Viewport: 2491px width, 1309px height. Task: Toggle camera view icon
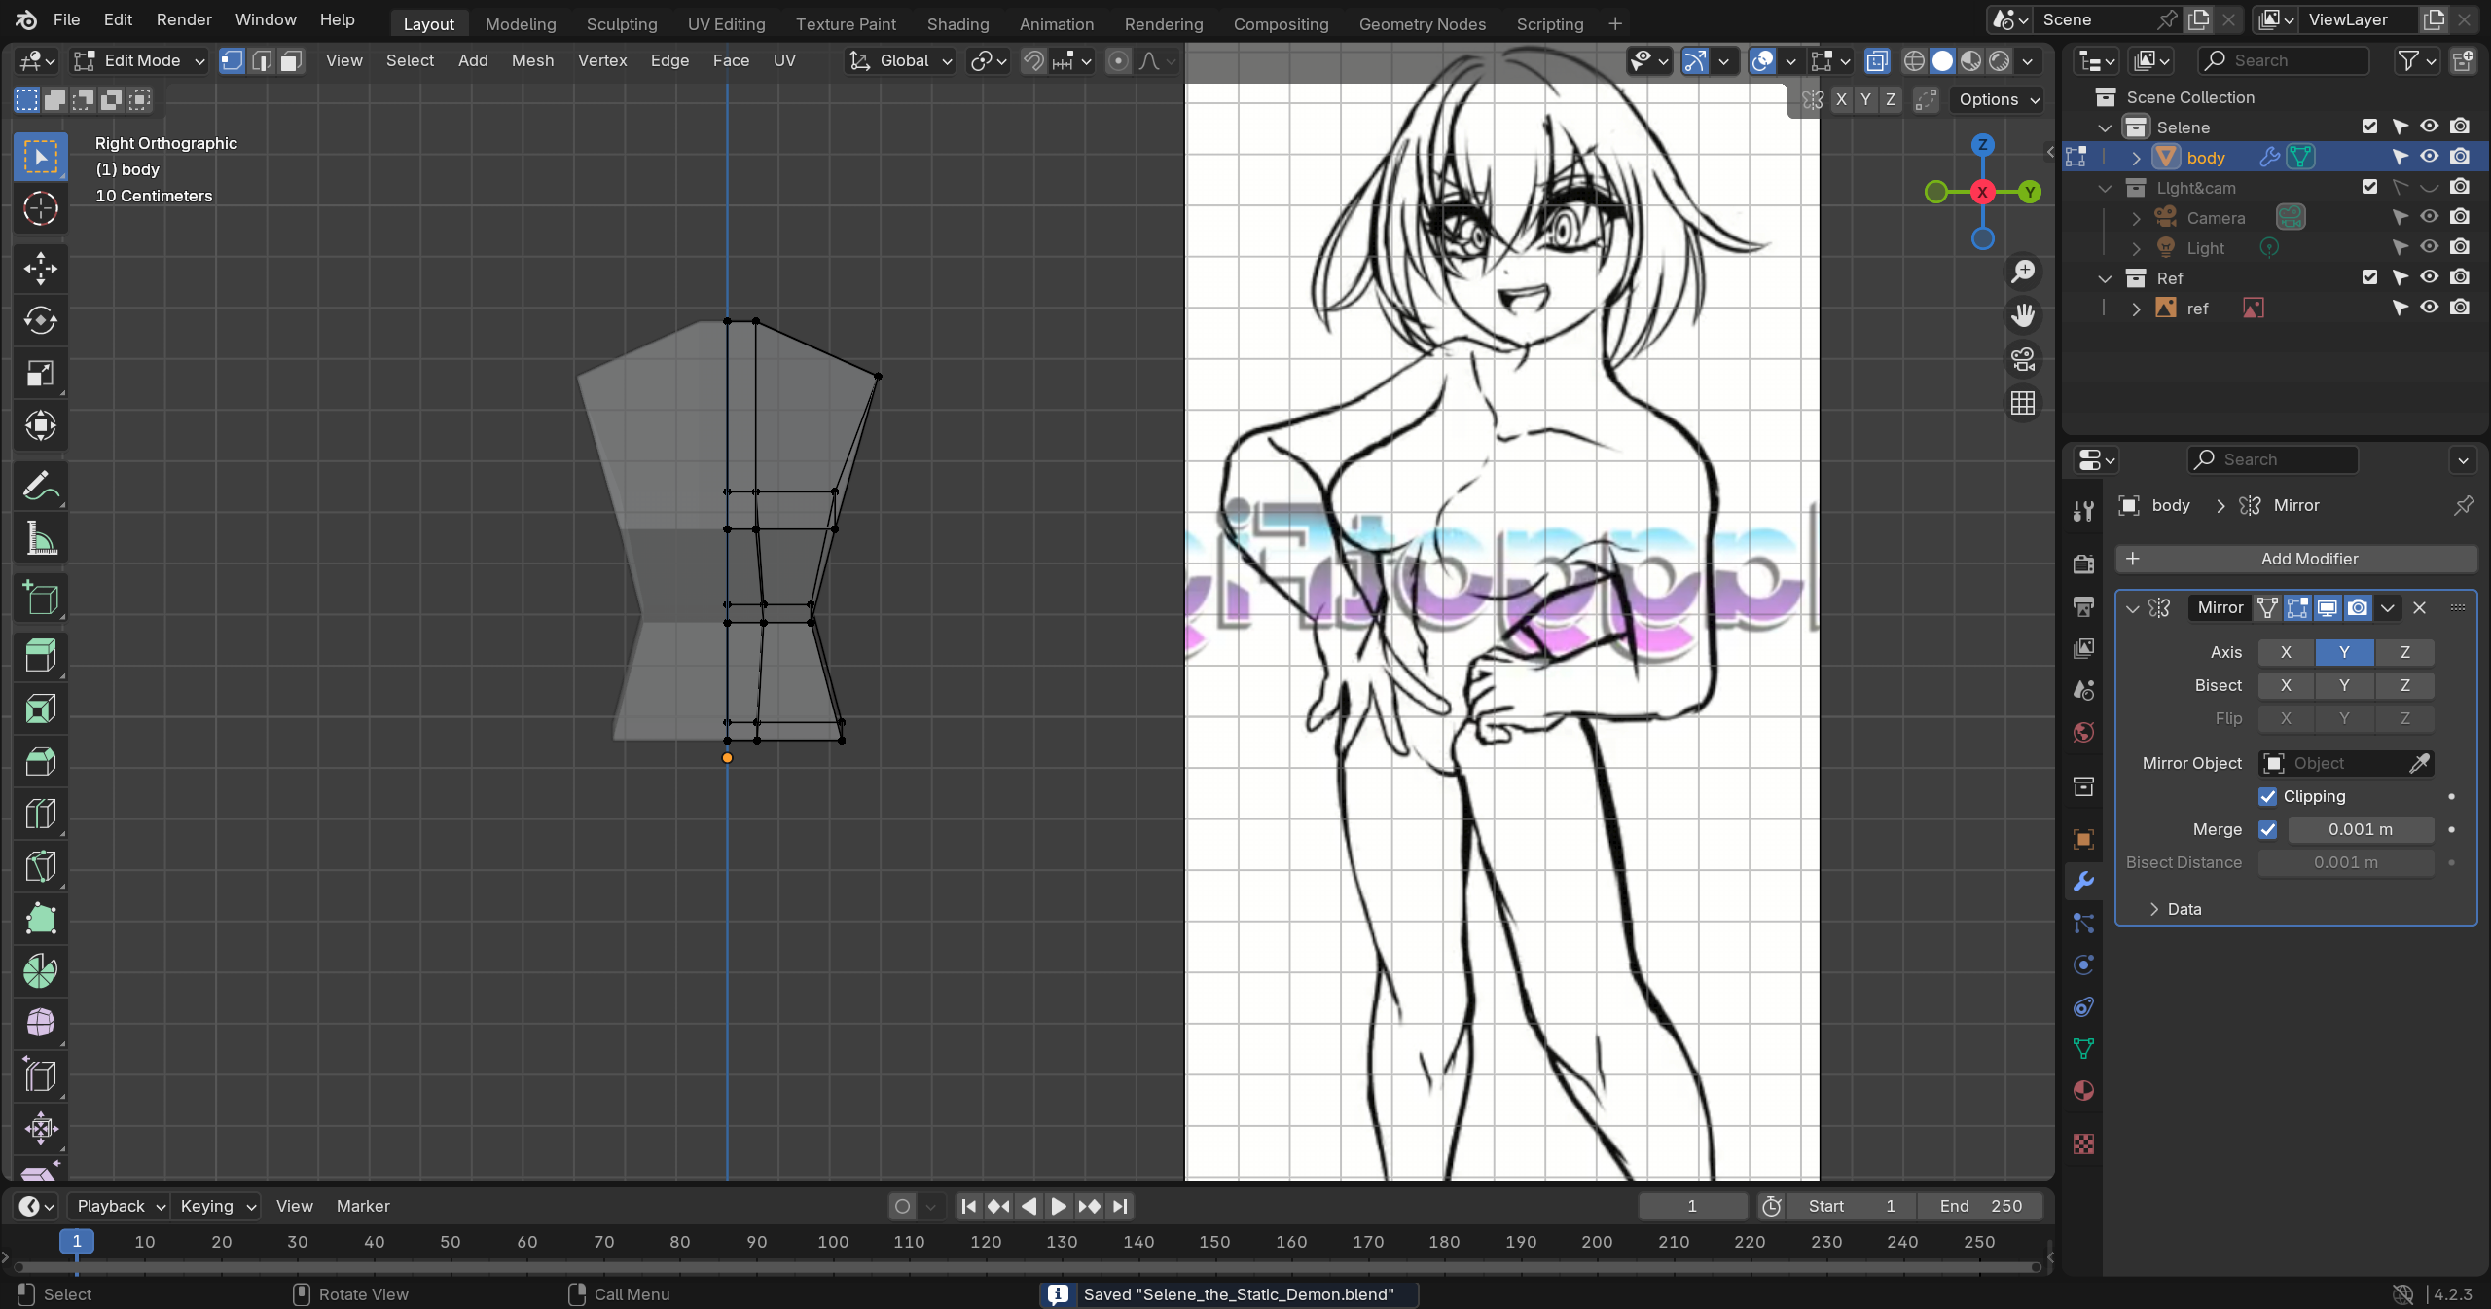coord(2023,359)
